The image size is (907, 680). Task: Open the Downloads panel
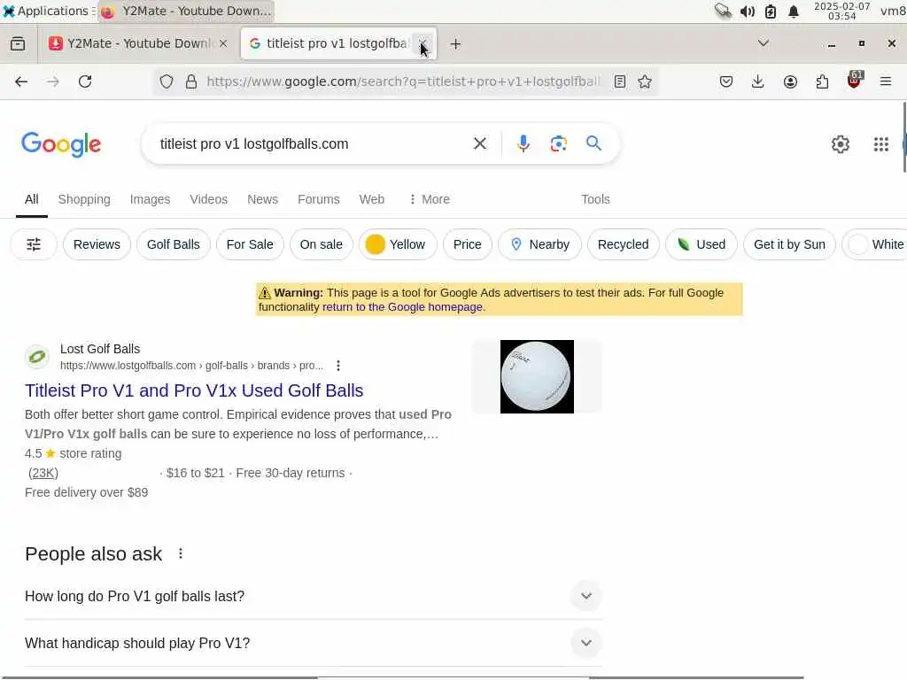(x=758, y=81)
